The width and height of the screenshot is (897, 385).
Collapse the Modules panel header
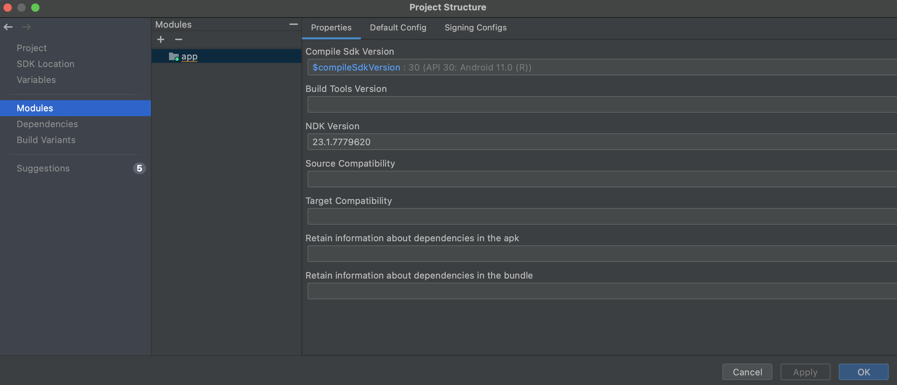tap(294, 24)
